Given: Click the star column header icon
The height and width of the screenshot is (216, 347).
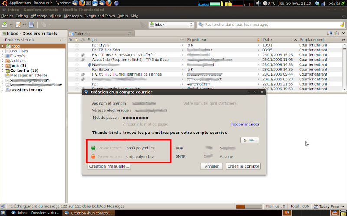Looking at the screenshot, I should tap(77, 40).
